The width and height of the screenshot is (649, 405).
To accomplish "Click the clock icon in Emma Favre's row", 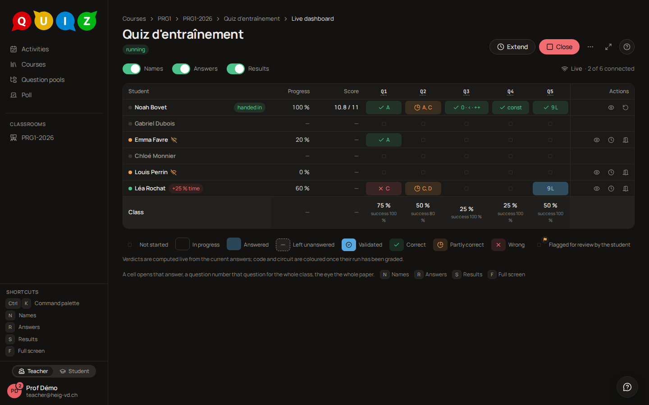I will 611,140.
